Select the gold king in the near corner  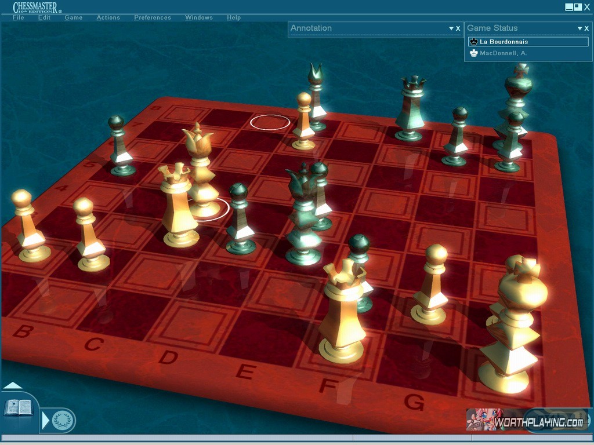pyautogui.click(x=512, y=324)
